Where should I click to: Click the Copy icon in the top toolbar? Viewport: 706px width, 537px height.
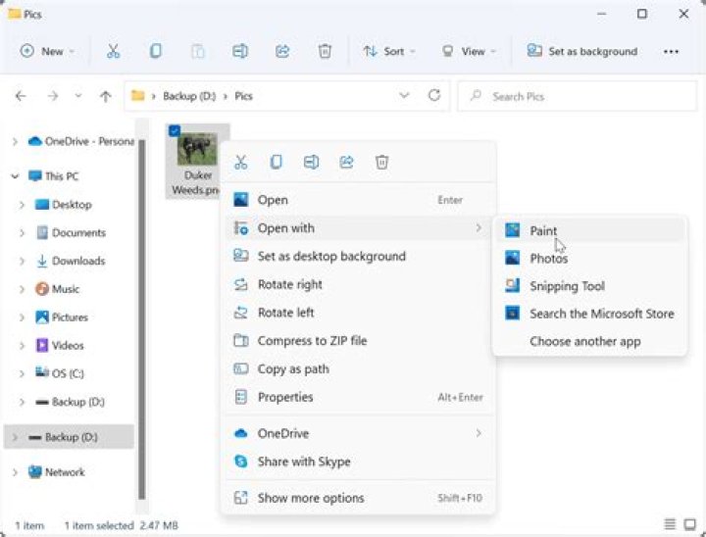tap(155, 51)
